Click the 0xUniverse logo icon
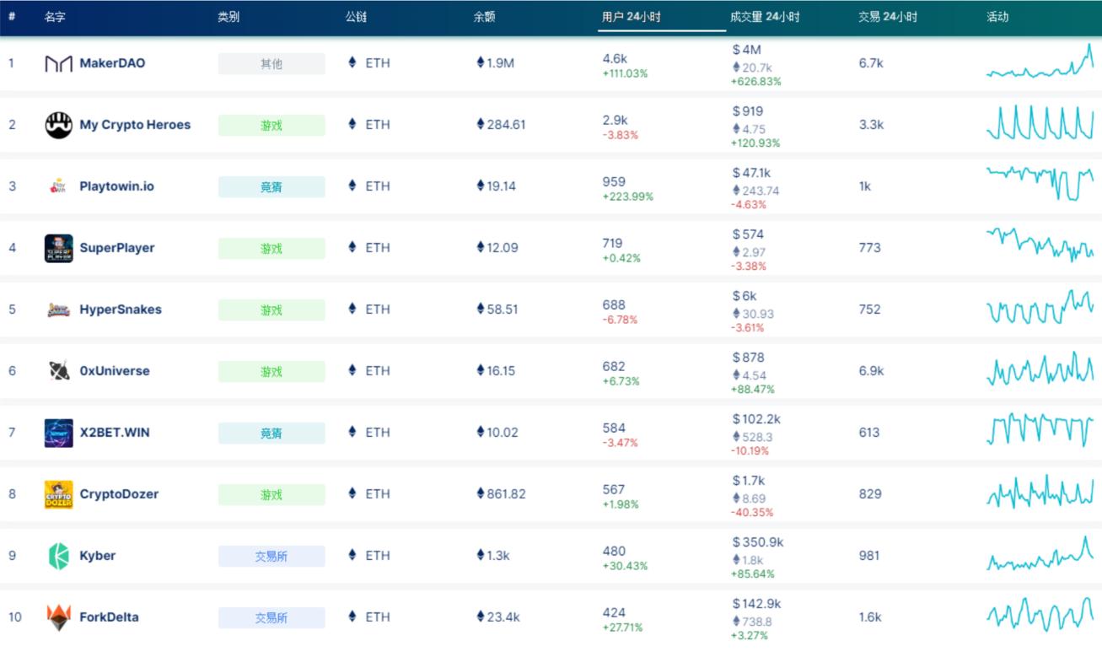The image size is (1102, 657). coord(58,371)
